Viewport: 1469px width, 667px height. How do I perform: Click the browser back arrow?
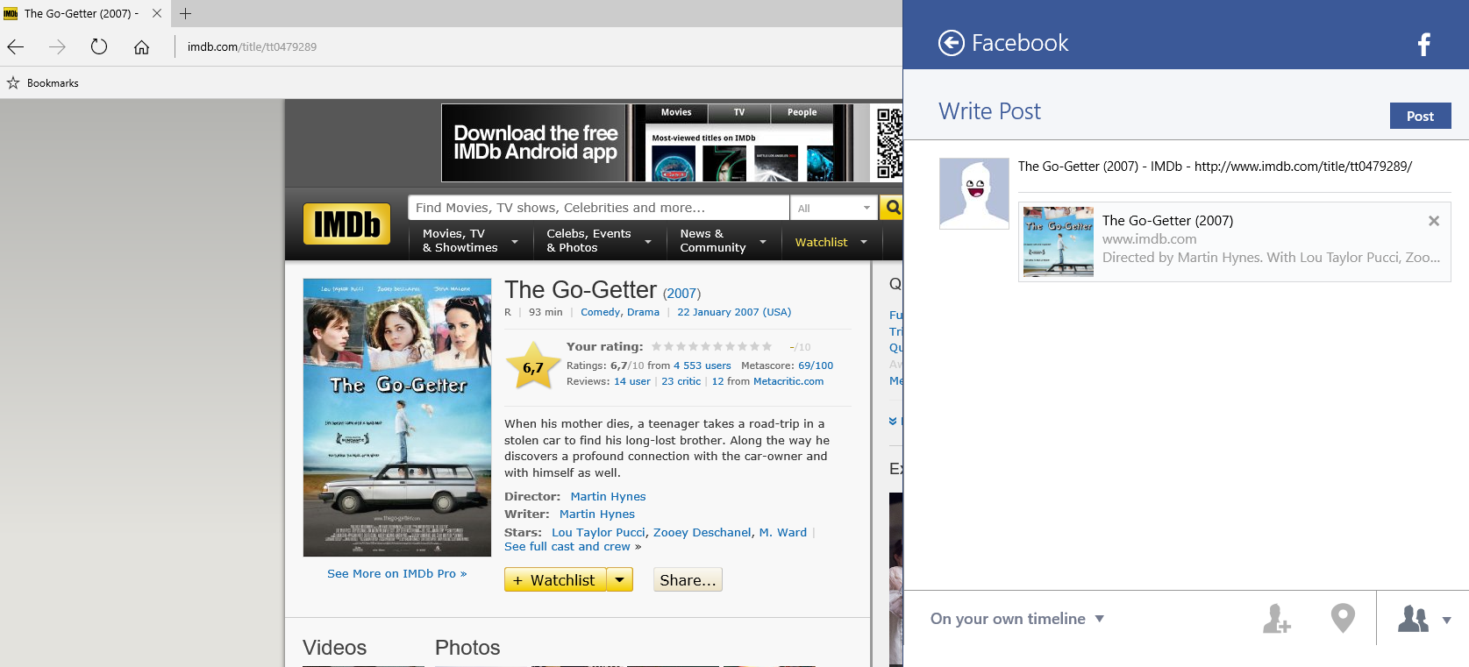[x=16, y=46]
